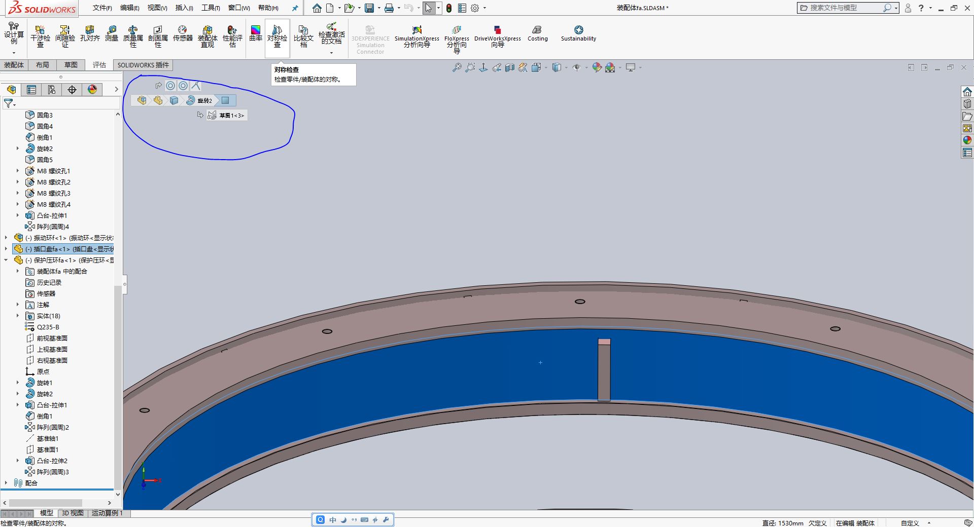
Task: Toggle 曲率 curvature display
Action: [256, 33]
